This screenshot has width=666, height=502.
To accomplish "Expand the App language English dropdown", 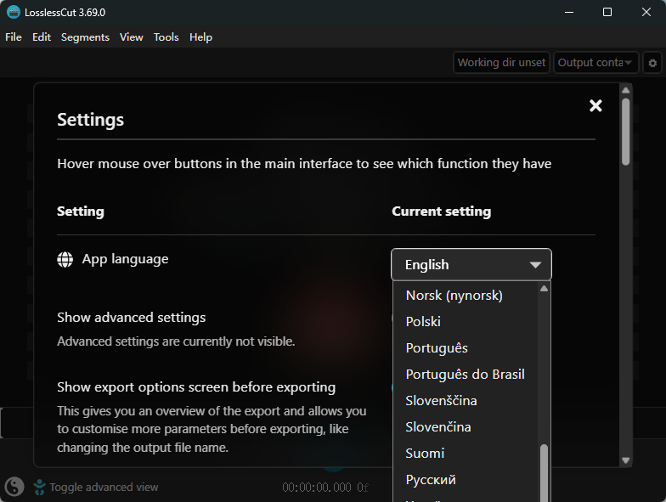I will point(471,265).
